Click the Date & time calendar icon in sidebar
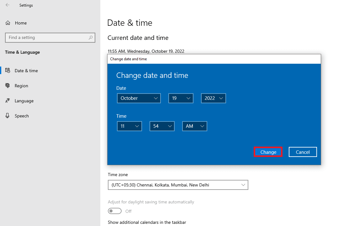 [8, 70]
